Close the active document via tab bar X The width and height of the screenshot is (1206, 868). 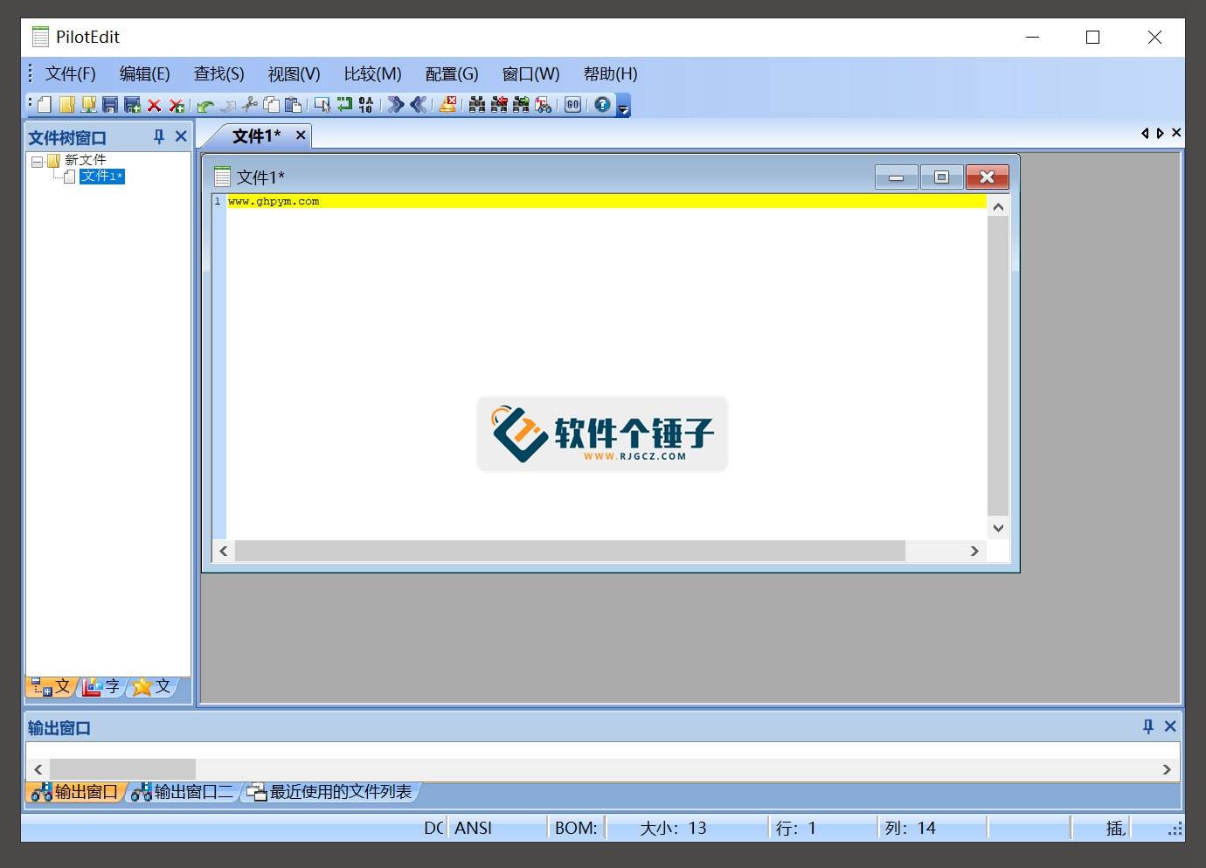[1176, 133]
